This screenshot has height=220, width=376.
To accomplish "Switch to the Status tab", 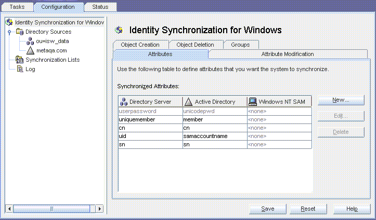I will click(100, 7).
